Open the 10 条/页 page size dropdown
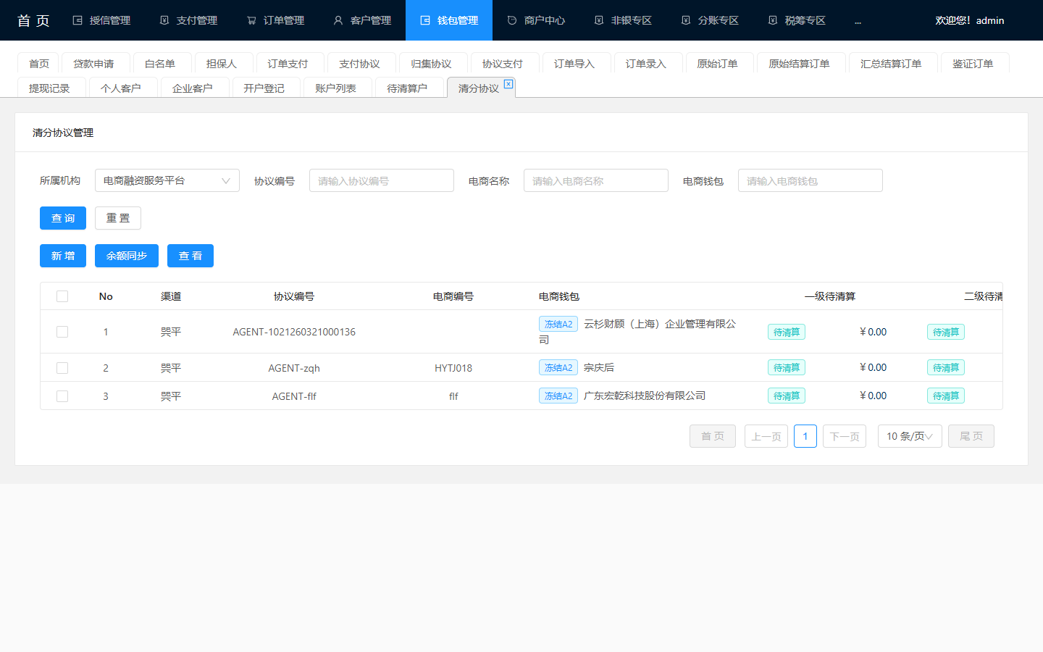Screen dimensions: 1043x652 pos(910,436)
